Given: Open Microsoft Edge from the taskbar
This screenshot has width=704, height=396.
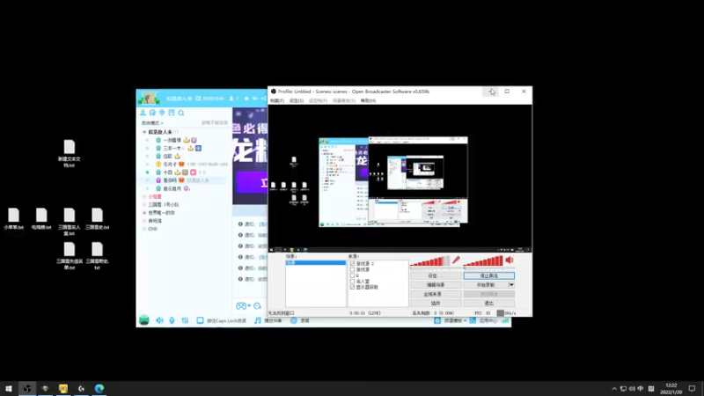Looking at the screenshot, I should [x=99, y=388].
